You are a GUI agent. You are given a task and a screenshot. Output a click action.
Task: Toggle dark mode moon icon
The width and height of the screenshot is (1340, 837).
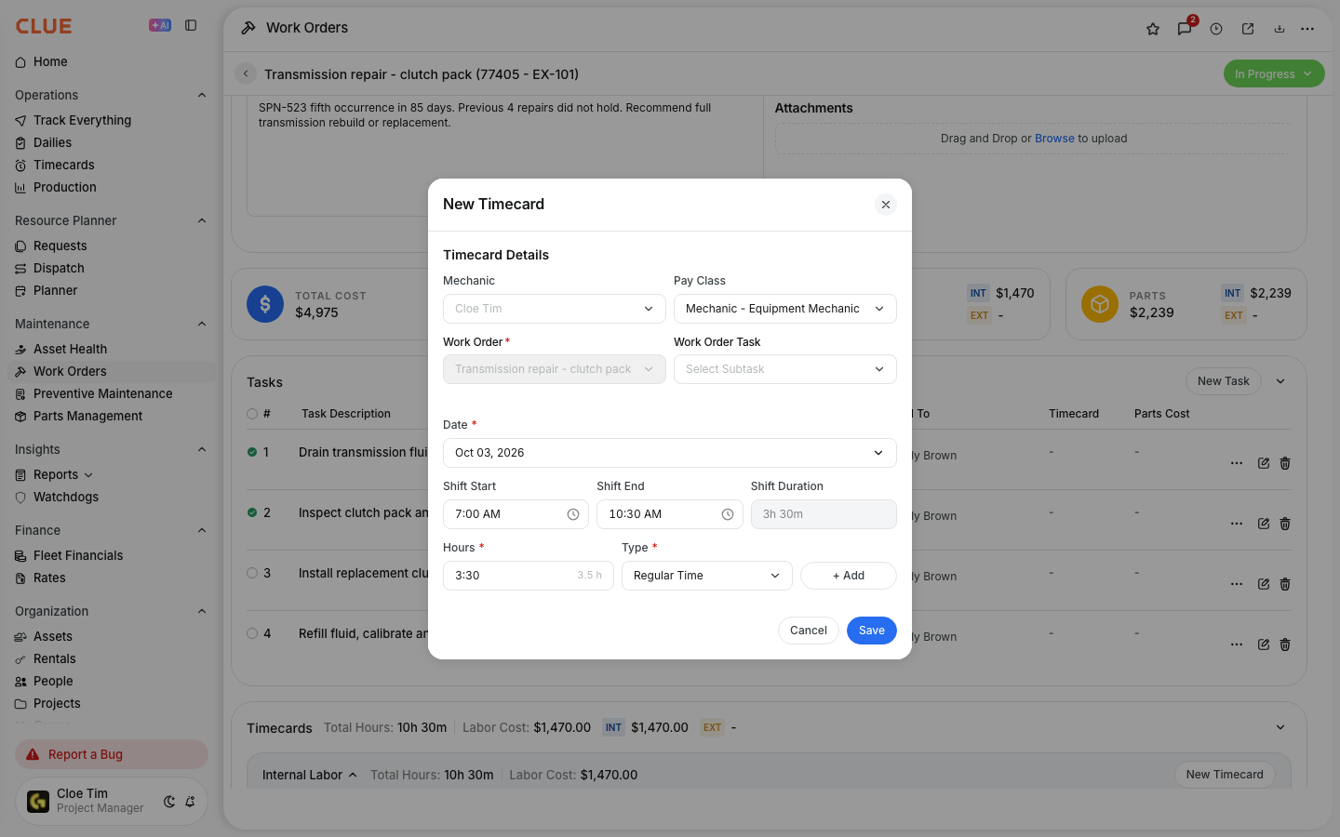(169, 802)
